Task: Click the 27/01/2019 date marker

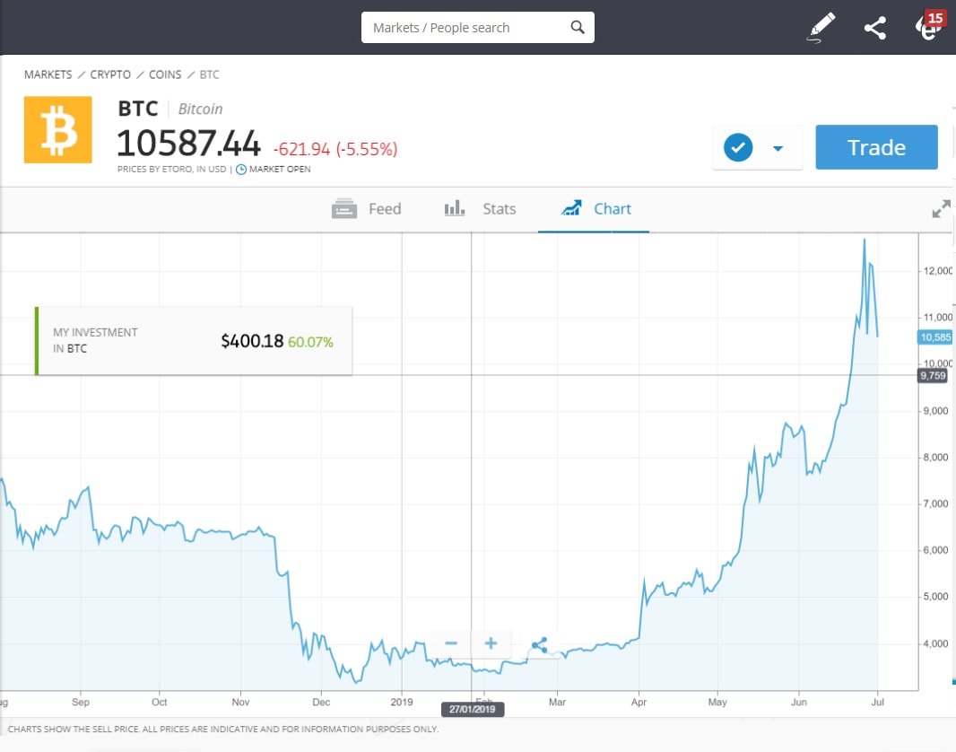Action: pos(473,709)
